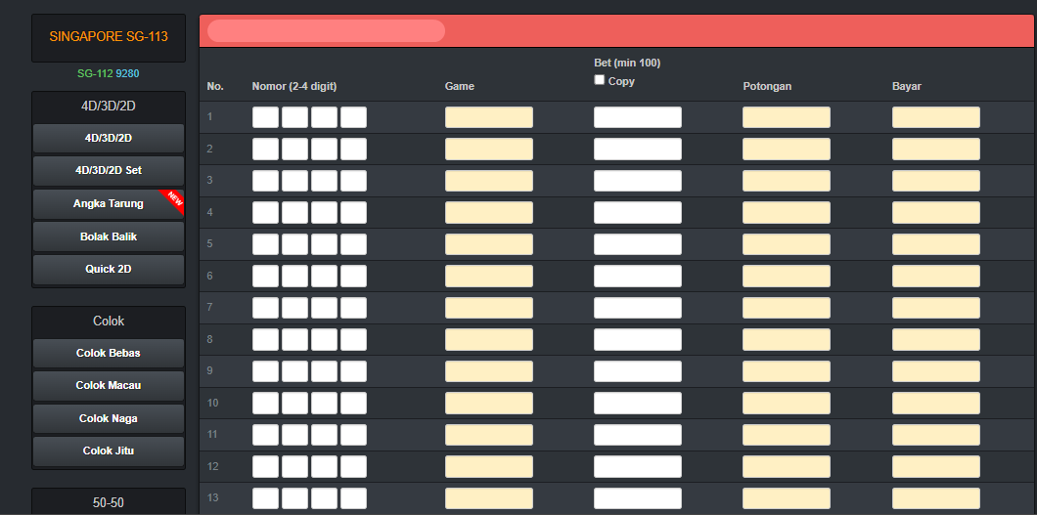Go to Colok Naga
1037x515 pixels.
click(x=108, y=418)
